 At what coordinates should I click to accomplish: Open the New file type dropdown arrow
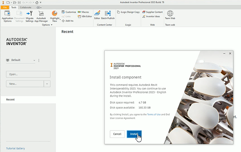tap(47, 84)
